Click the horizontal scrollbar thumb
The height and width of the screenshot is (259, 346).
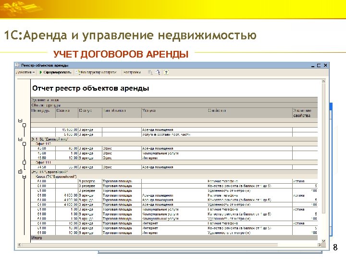[x=149, y=245]
